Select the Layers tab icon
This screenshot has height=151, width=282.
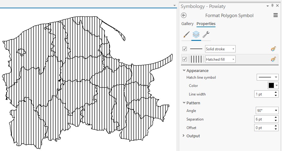(x=196, y=34)
